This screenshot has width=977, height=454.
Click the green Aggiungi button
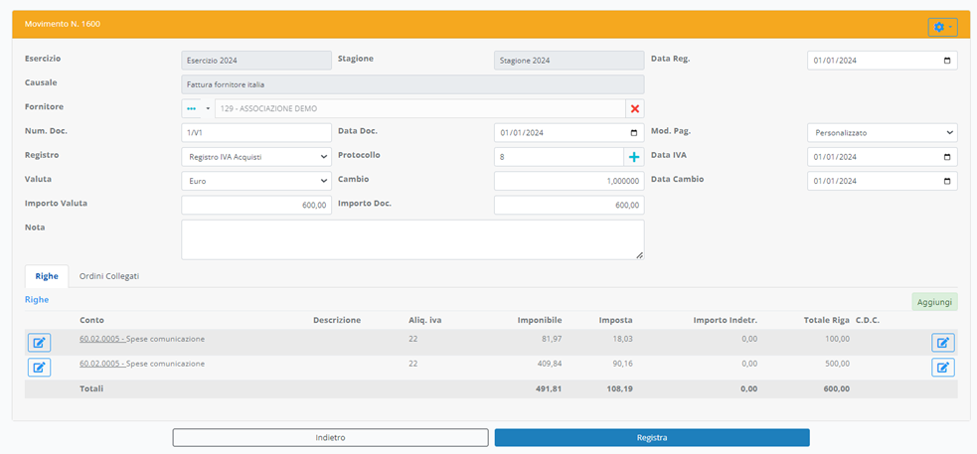point(934,301)
